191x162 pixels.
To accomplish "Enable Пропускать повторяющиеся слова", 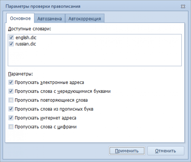I will tap(11, 100).
